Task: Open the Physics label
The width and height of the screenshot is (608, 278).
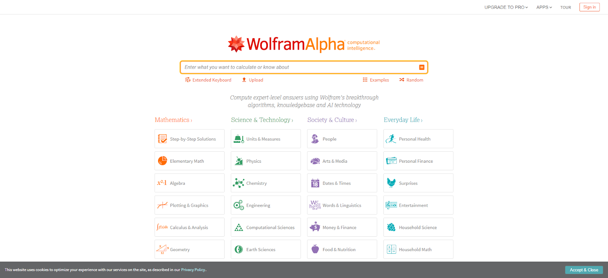Action: tap(254, 161)
